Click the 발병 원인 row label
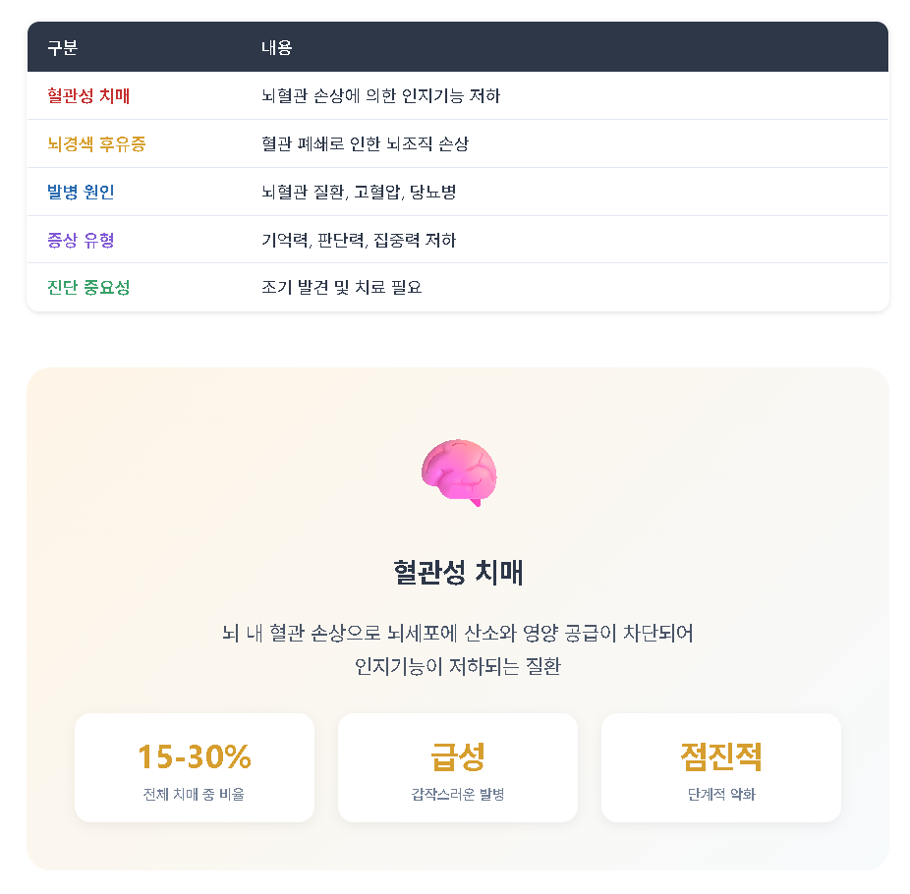910x894 pixels. point(81,192)
